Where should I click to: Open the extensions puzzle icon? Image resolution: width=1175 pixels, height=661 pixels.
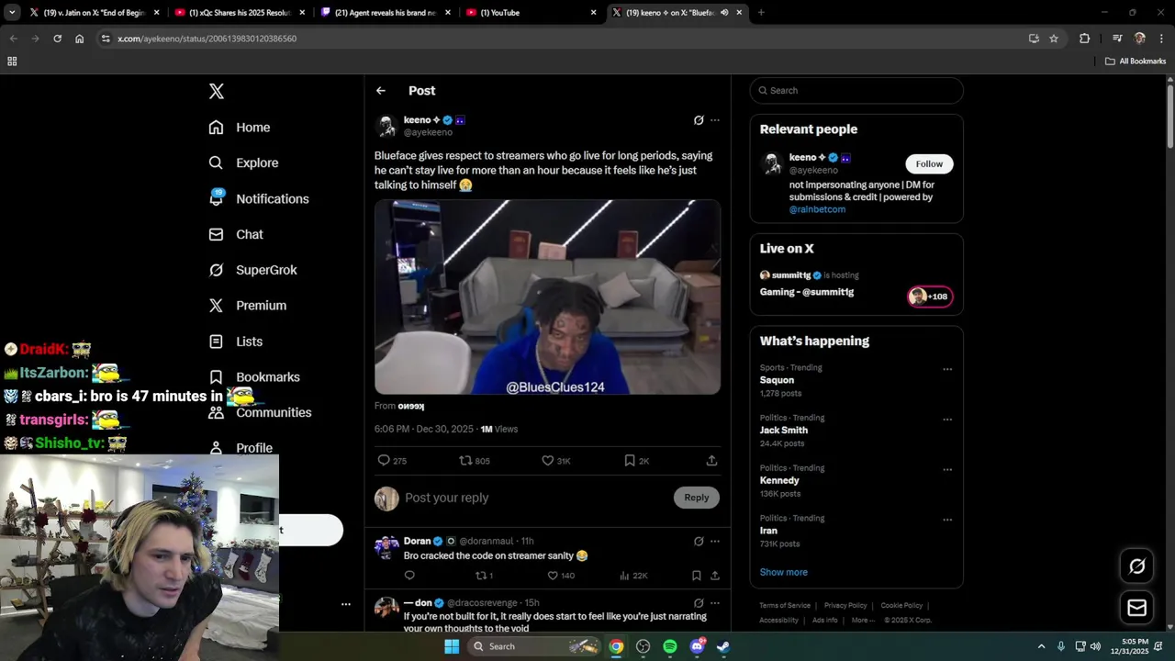tap(1084, 39)
